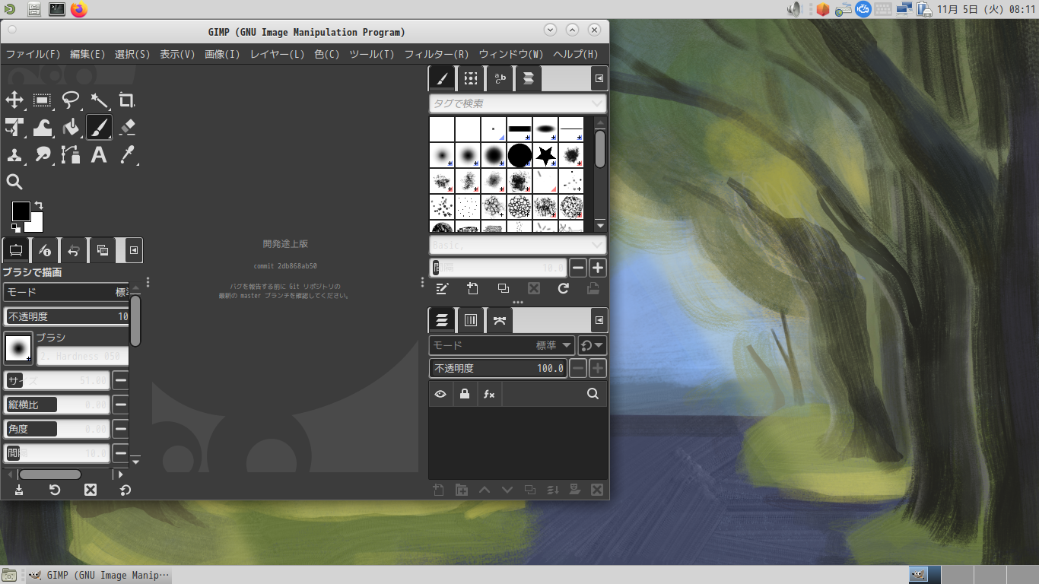Select the Color Picker eyedropper tool
This screenshot has height=584, width=1039.
coord(127,155)
